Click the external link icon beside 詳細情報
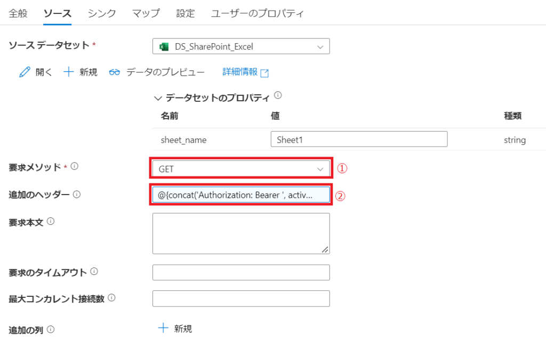Viewport: 546px width, 340px height. tap(264, 73)
